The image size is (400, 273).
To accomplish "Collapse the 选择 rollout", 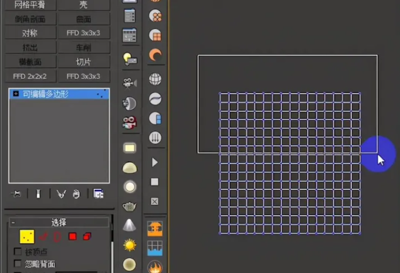I will click(x=13, y=223).
